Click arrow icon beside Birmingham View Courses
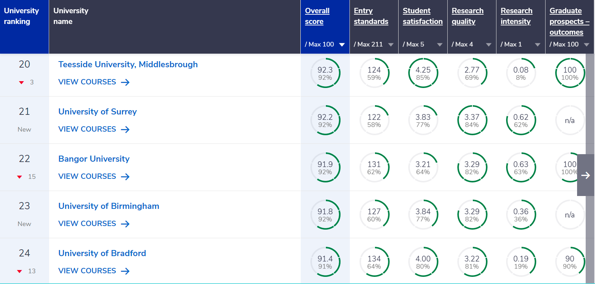 tap(125, 224)
